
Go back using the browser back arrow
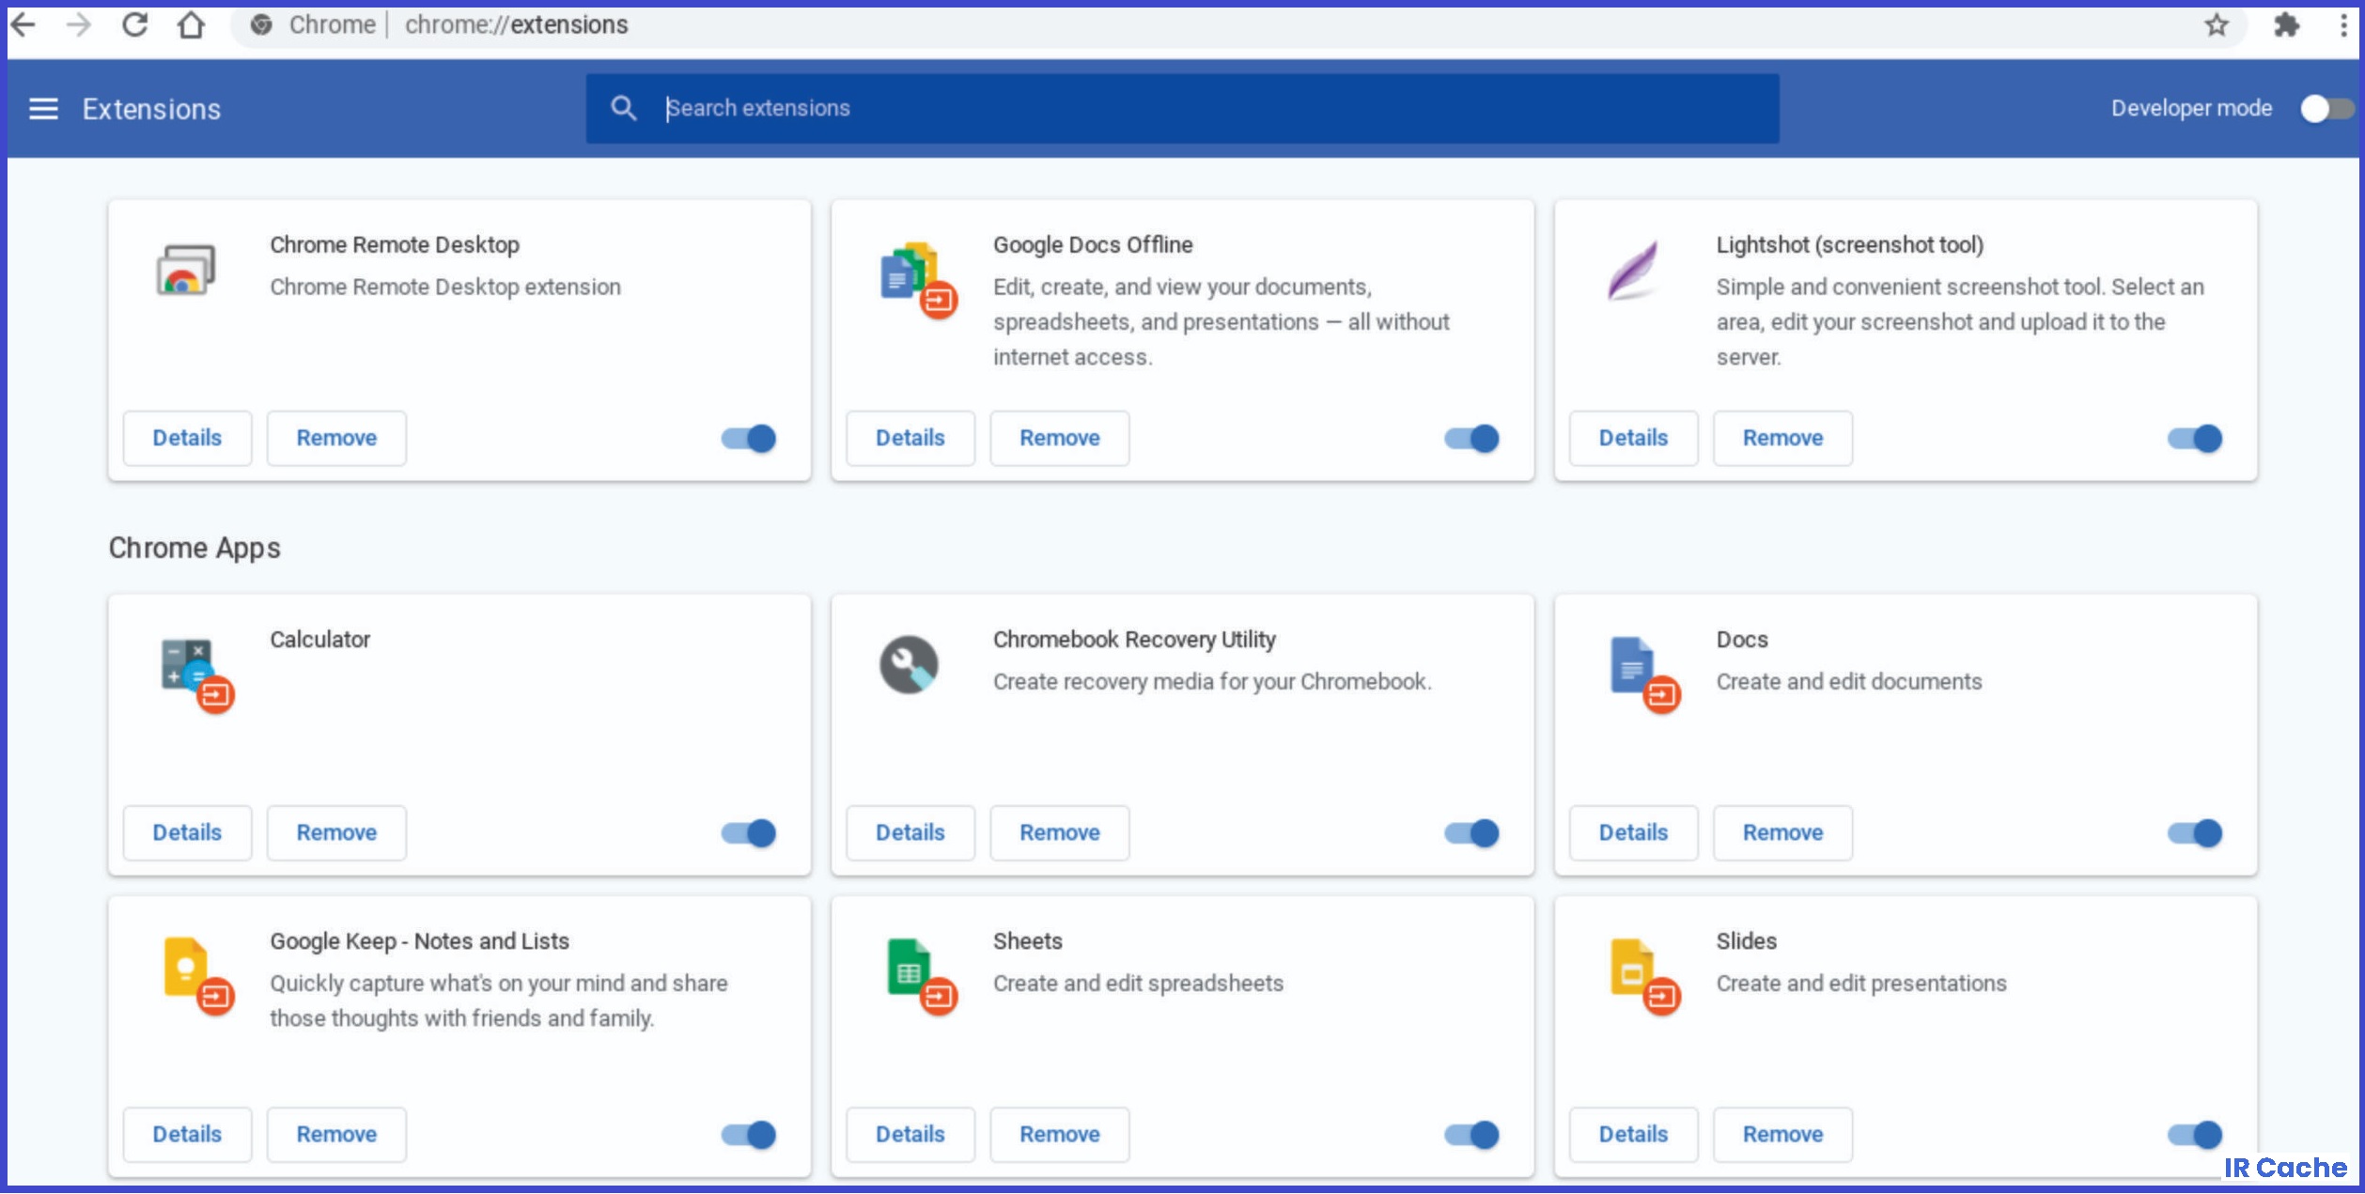coord(23,24)
